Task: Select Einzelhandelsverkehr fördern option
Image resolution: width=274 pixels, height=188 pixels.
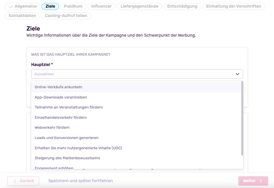Action: click(136, 117)
